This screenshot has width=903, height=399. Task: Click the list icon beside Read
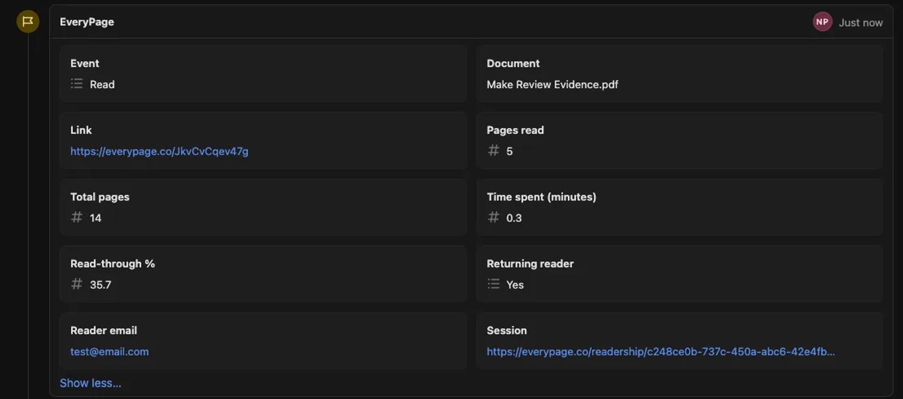pos(77,84)
